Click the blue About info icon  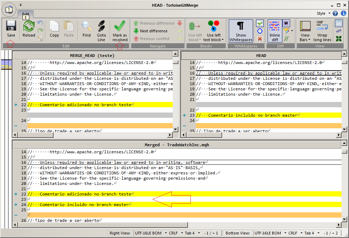pyautogui.click(x=344, y=13)
